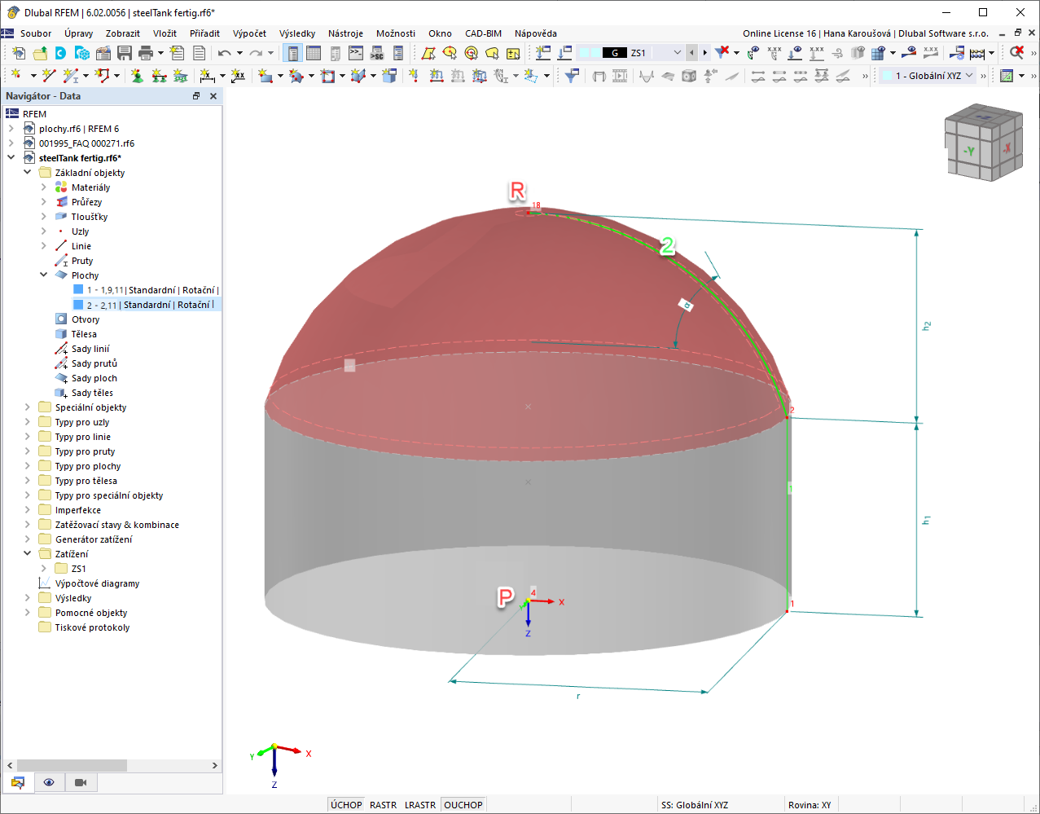Float the Navigator panel window
This screenshot has width=1040, height=814.
(x=196, y=96)
